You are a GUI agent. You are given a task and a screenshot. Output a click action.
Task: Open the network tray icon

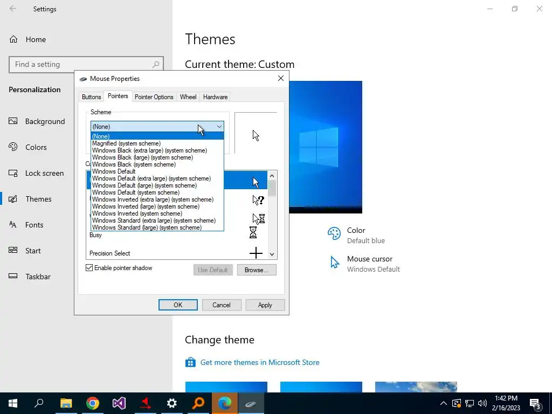[470, 403]
